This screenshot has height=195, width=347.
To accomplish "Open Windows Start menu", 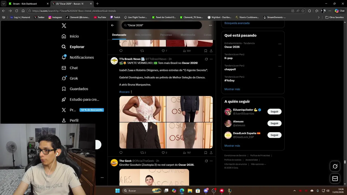I will pyautogui.click(x=117, y=191).
